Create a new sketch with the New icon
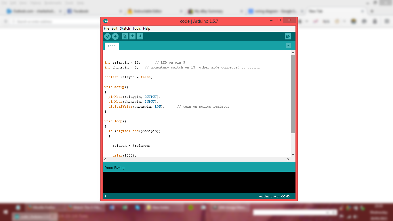Screen dimensions: 393x221 click(x=125, y=37)
